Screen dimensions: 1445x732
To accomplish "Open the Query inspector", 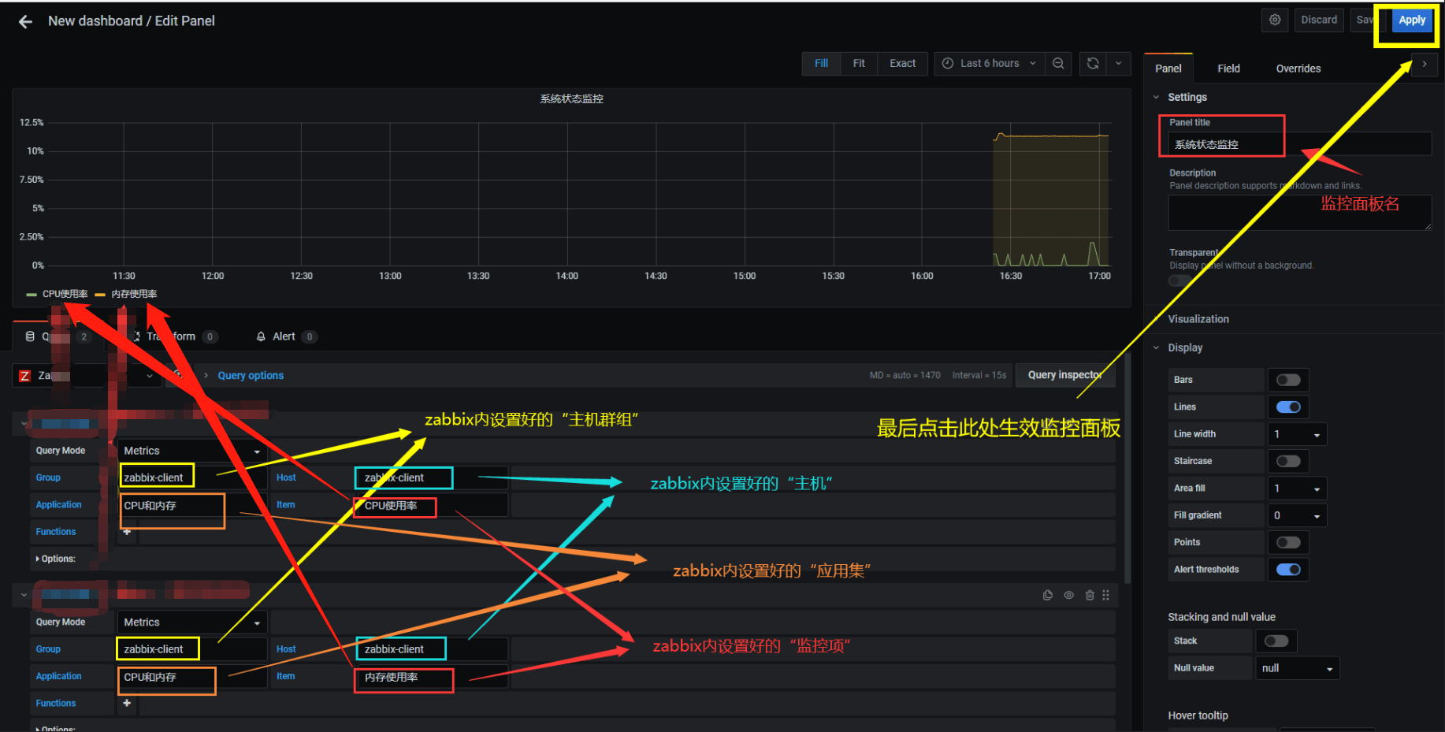I will click(x=1065, y=375).
